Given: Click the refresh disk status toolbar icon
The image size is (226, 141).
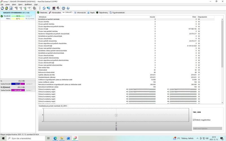Looking at the screenshot, I should click(x=2, y=8).
